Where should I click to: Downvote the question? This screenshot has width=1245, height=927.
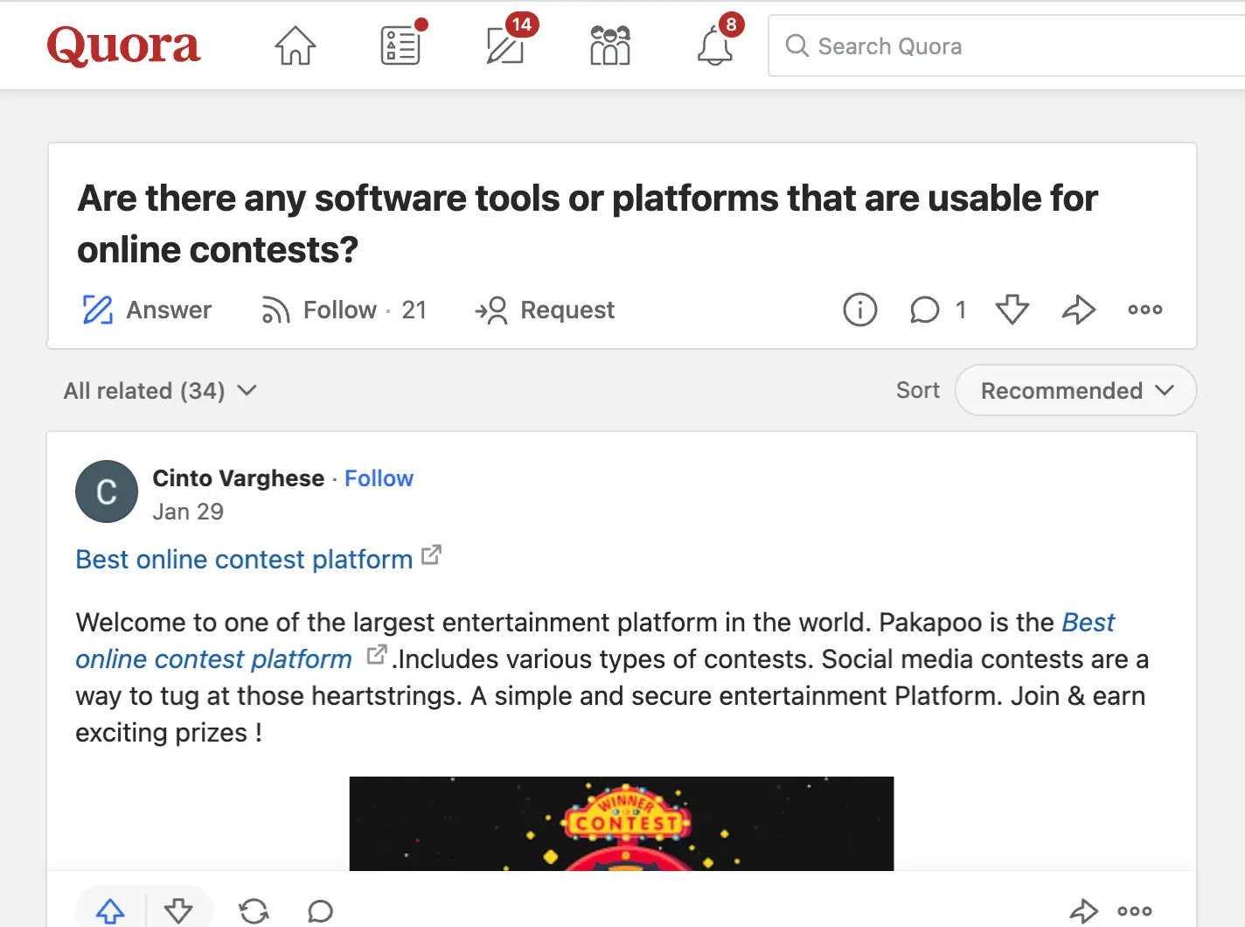[x=1012, y=310]
